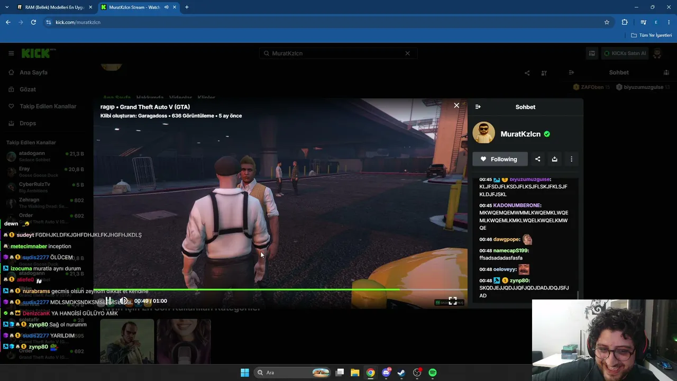Open the clip more options menu
This screenshot has height=381, width=677.
(571, 159)
